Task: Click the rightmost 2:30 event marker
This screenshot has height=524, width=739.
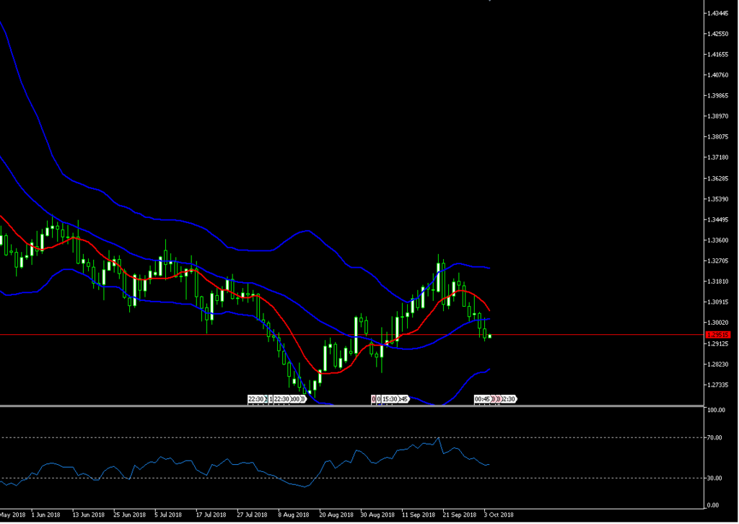Action: pos(509,399)
